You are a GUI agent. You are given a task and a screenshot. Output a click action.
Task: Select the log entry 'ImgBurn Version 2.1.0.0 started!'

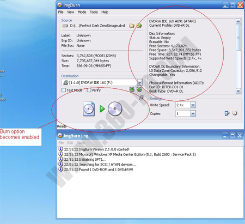pyautogui.click(x=96, y=149)
